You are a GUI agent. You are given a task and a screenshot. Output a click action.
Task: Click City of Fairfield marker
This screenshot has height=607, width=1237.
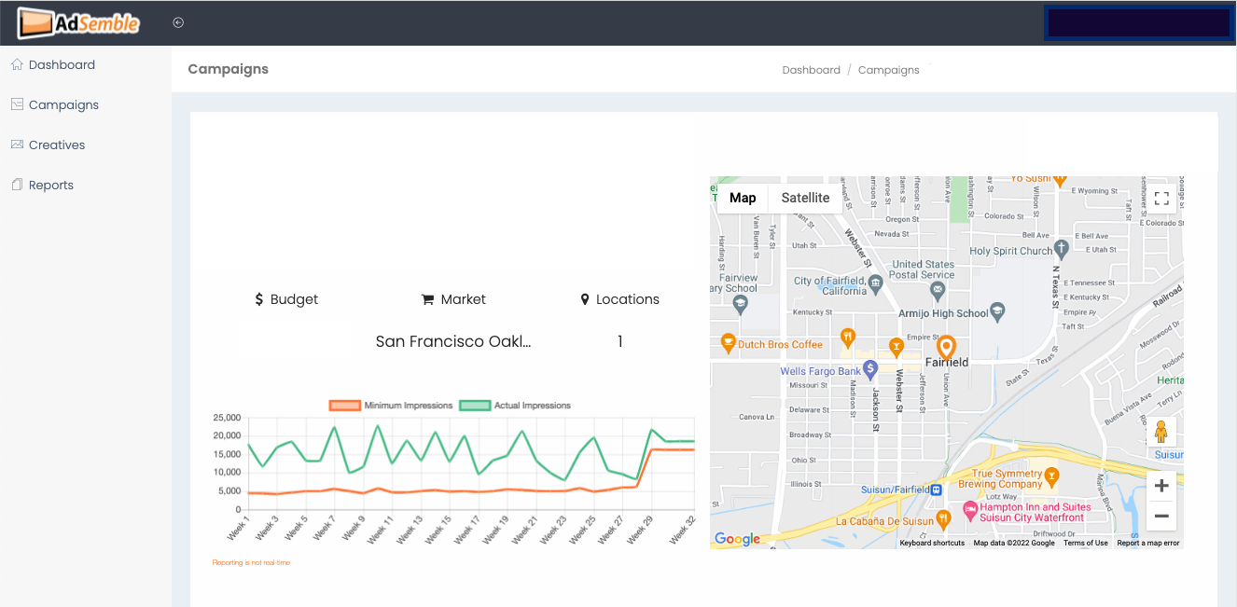[875, 283]
